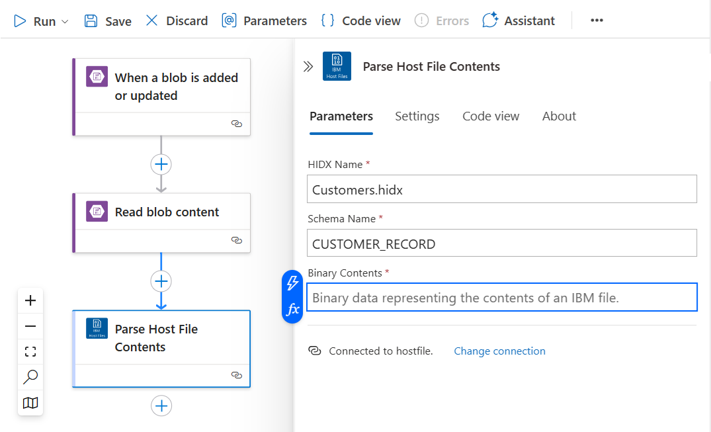
Task: Click the zoom out minus icon
Action: click(30, 326)
